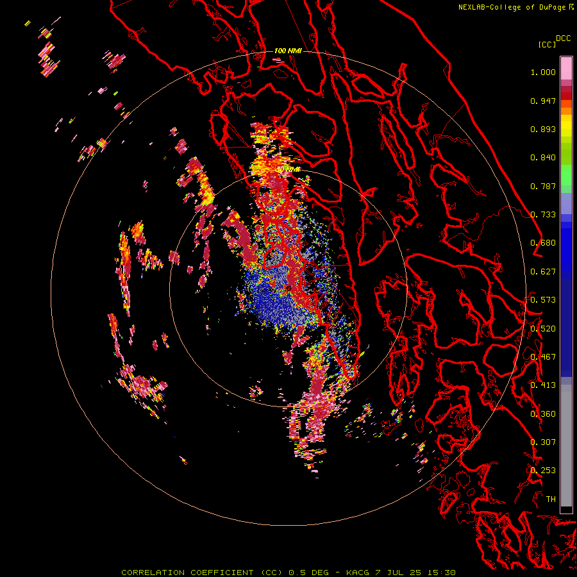This screenshot has width=577, height=577.
Task: Select the 0.253 legend value
Action: [543, 471]
